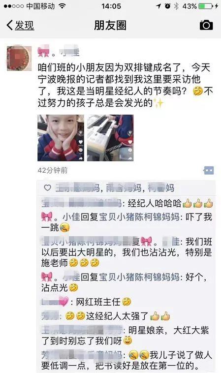Tap the battery indicator in status bar
Image resolution: width=221 pixels, height=373 pixels.
[206, 6]
